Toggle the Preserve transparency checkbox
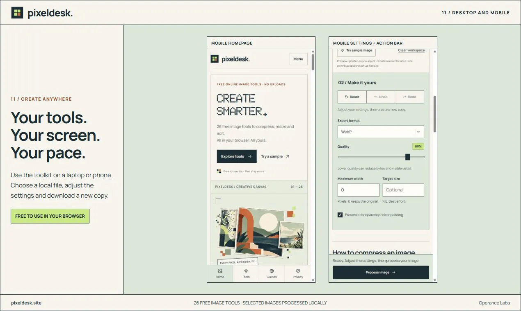 point(340,215)
